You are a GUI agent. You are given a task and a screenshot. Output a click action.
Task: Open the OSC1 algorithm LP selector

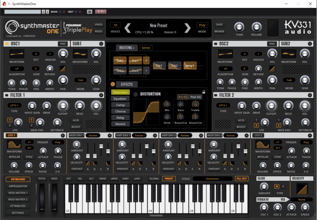[x=17, y=69]
